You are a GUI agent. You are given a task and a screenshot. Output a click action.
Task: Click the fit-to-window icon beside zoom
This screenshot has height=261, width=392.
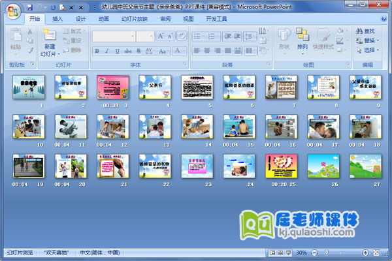coord(374,253)
